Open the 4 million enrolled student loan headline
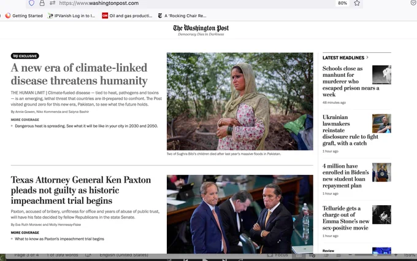The height and width of the screenshot is (261, 417). coord(346,176)
